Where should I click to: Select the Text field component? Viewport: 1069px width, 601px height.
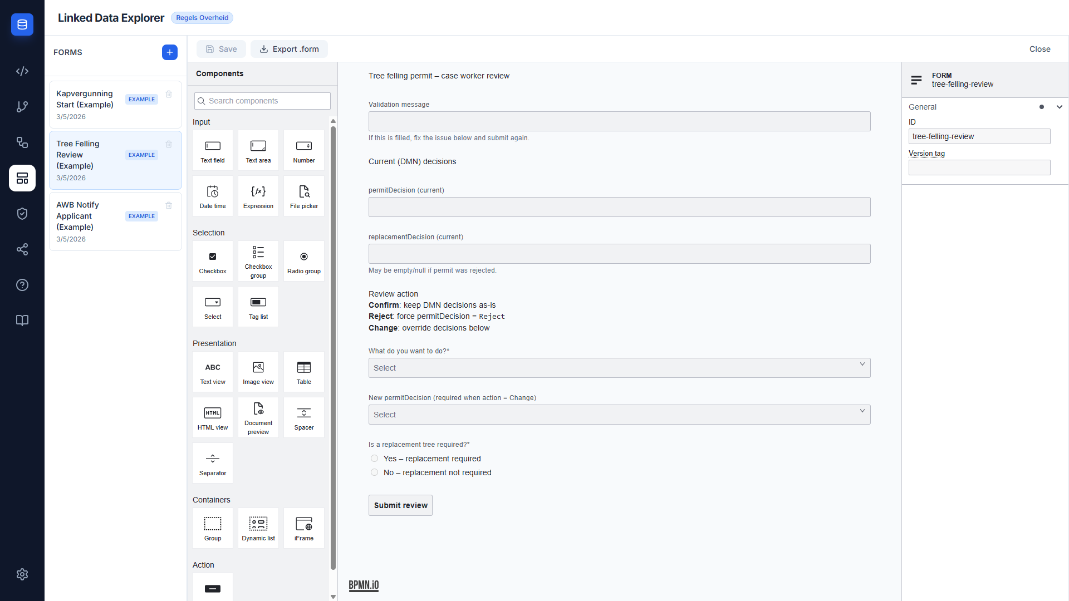tap(212, 150)
